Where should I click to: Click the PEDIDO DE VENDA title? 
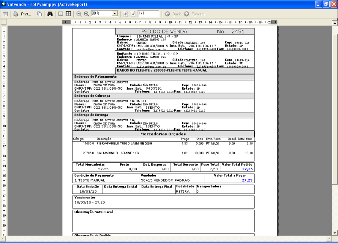coord(164,31)
